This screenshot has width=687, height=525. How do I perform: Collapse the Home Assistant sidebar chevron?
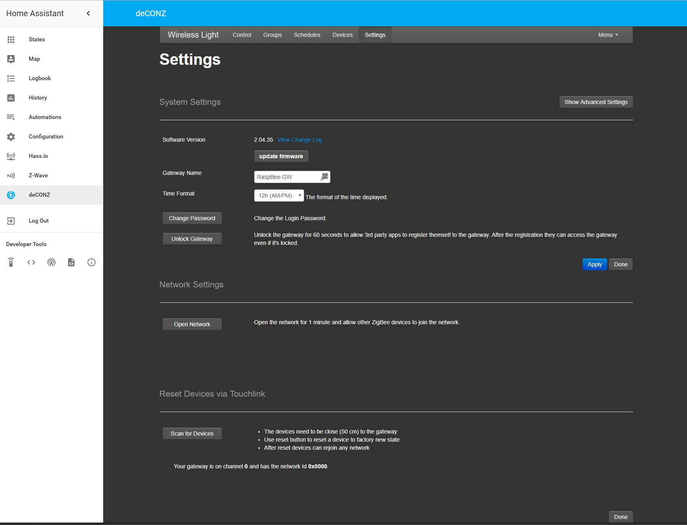click(88, 13)
